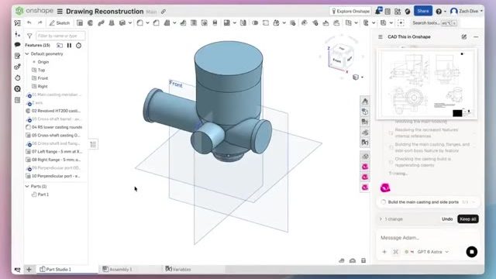This screenshot has height=279, width=496.
Task: Click the Filter by name or type field
Action: pyautogui.click(x=60, y=36)
